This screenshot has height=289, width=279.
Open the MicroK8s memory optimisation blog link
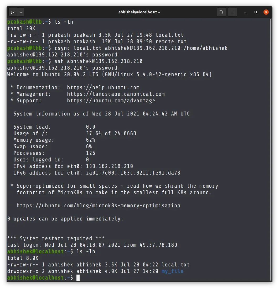(x=98, y=206)
